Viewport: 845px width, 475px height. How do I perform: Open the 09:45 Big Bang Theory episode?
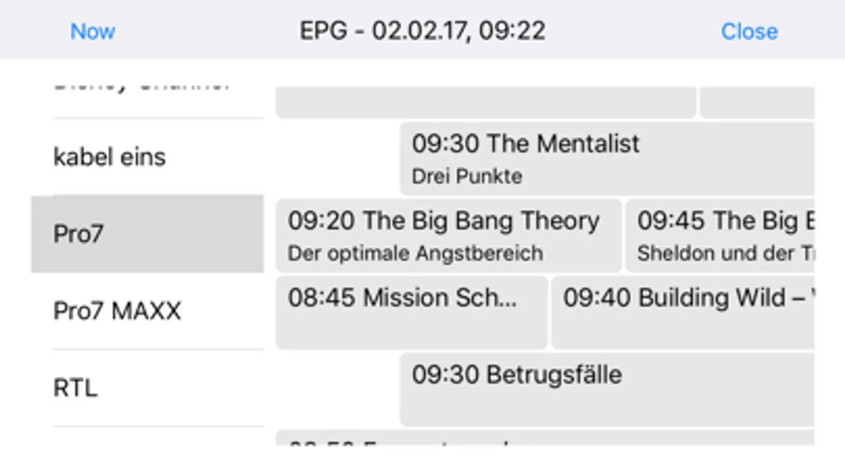click(x=720, y=236)
